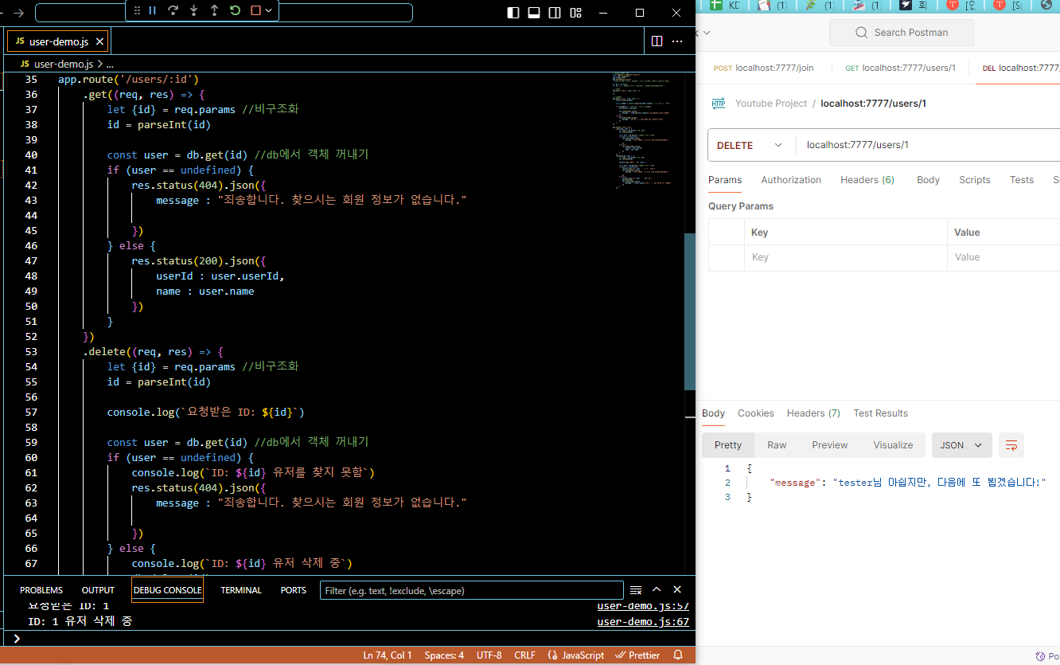Clear the debug console with the list icon
The image size is (1060, 665).
(636, 590)
